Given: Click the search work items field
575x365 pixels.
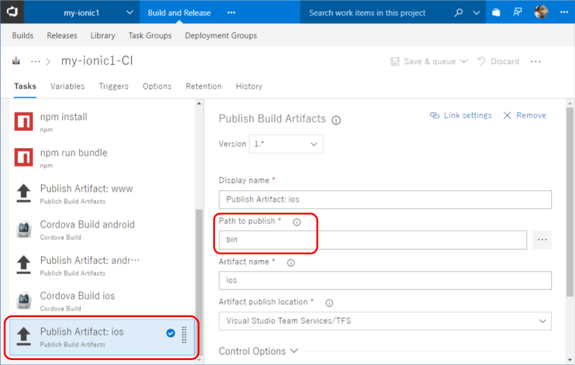Looking at the screenshot, I should tap(367, 13).
